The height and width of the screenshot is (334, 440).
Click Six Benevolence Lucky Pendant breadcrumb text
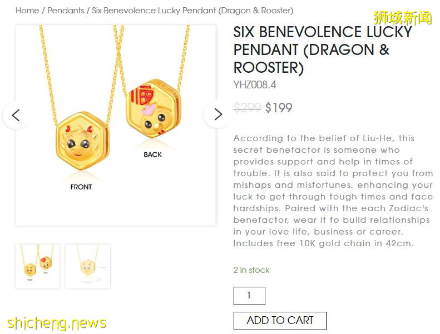(192, 11)
